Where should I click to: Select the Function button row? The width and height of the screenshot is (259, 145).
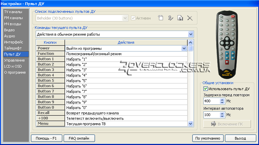pyautogui.click(x=51, y=53)
